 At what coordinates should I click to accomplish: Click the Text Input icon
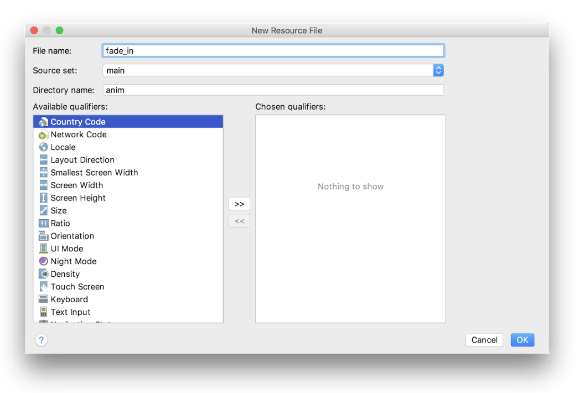tap(43, 312)
